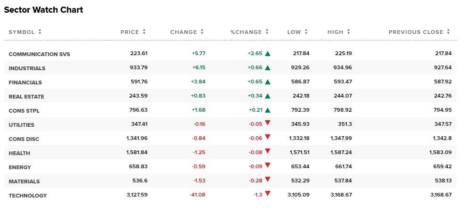Select the FINANCIALS symbol
This screenshot has width=467, height=214.
point(25,82)
